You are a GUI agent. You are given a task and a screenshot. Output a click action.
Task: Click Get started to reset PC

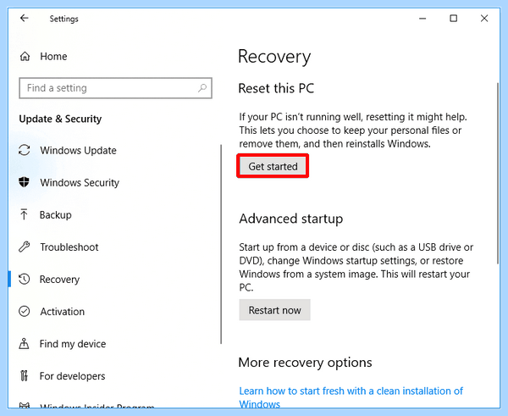pyautogui.click(x=273, y=166)
